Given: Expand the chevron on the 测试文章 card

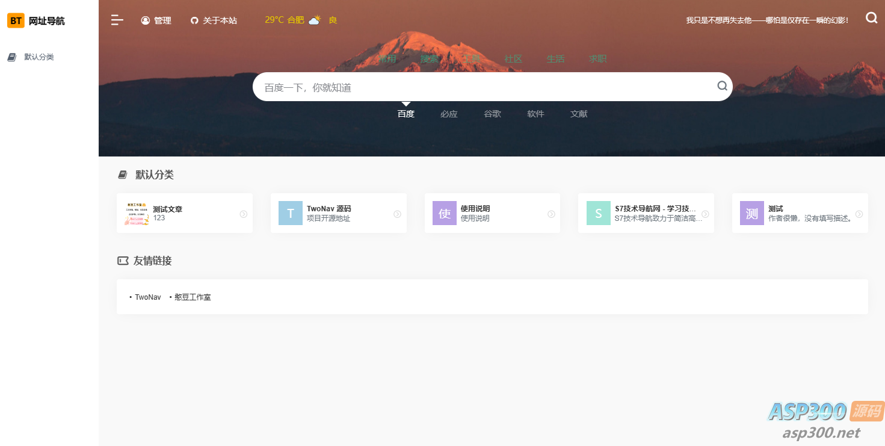Looking at the screenshot, I should click(243, 213).
